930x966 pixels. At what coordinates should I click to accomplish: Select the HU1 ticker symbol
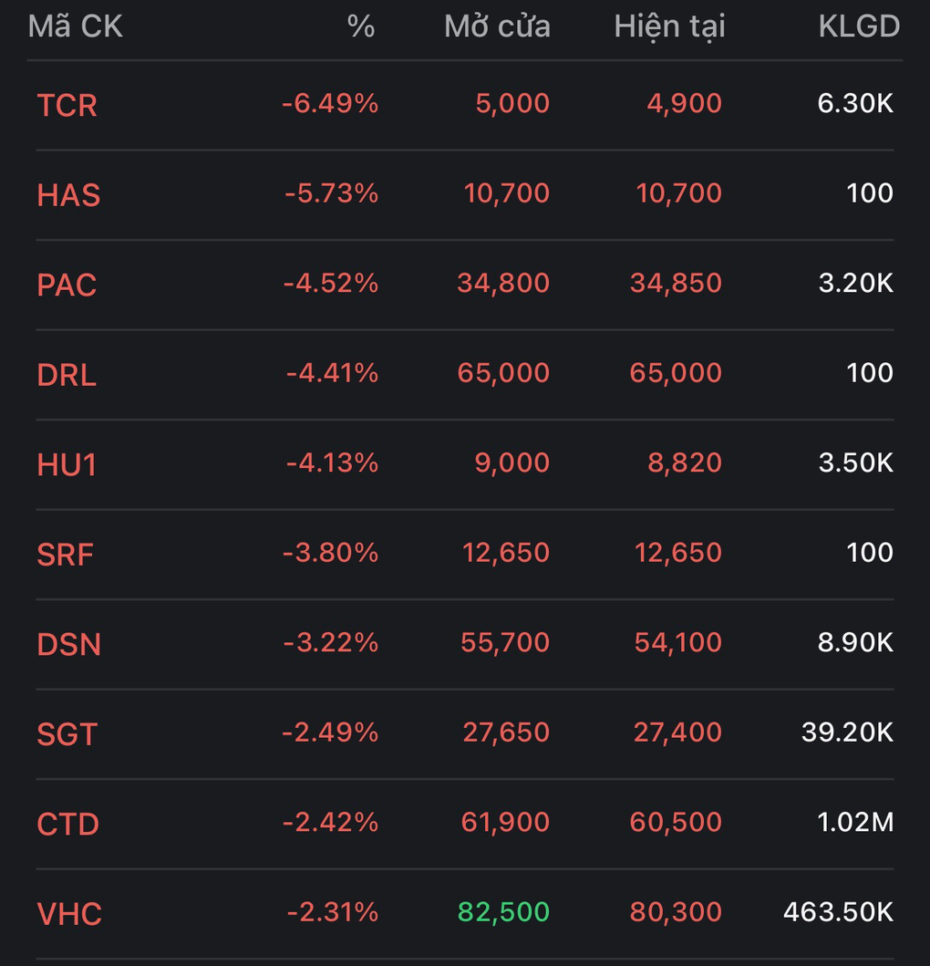(67, 464)
